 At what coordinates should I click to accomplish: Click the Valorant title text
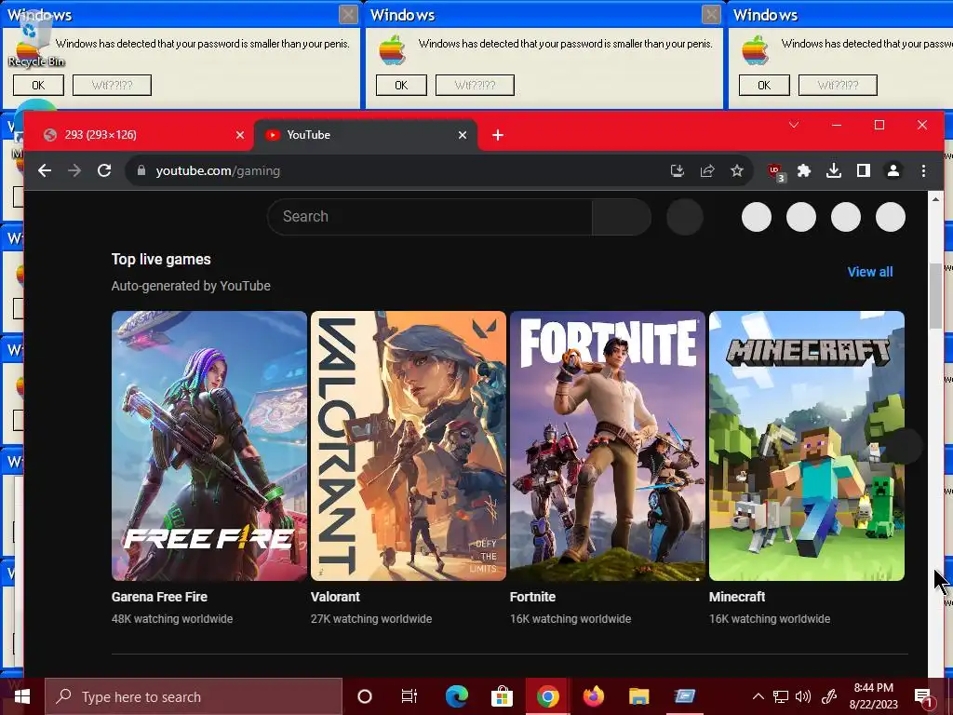(335, 597)
